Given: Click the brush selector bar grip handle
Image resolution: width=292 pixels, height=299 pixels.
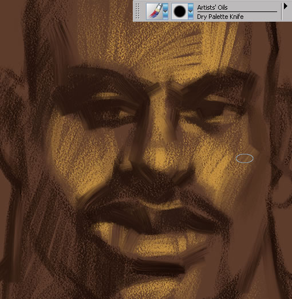Looking at the screenshot, I should coord(137,11).
